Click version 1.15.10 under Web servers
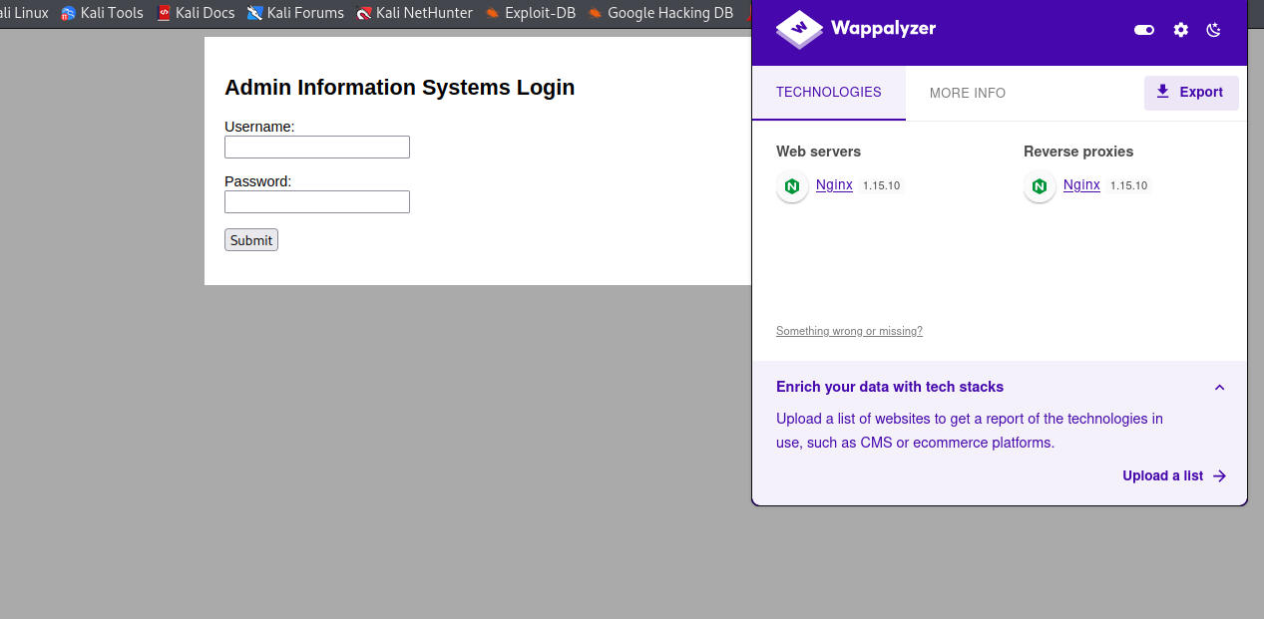 pyautogui.click(x=882, y=186)
